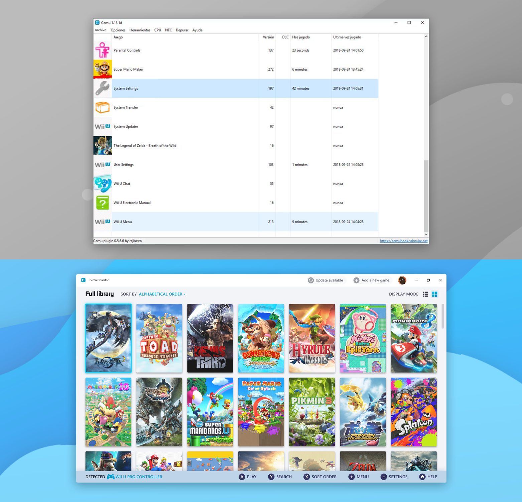Click the User Settings Wii U icon

click(x=103, y=165)
